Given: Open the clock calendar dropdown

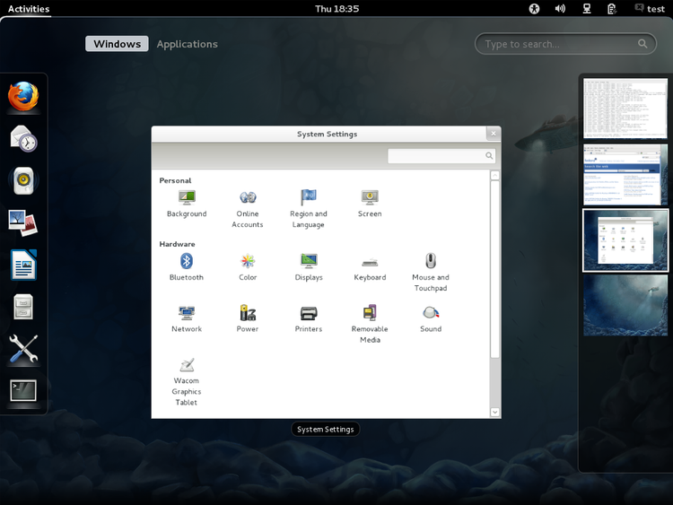Looking at the screenshot, I should [336, 9].
